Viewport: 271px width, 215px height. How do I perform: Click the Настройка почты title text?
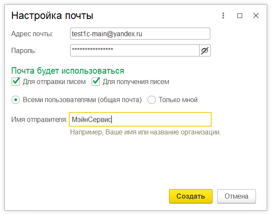[x=52, y=16]
